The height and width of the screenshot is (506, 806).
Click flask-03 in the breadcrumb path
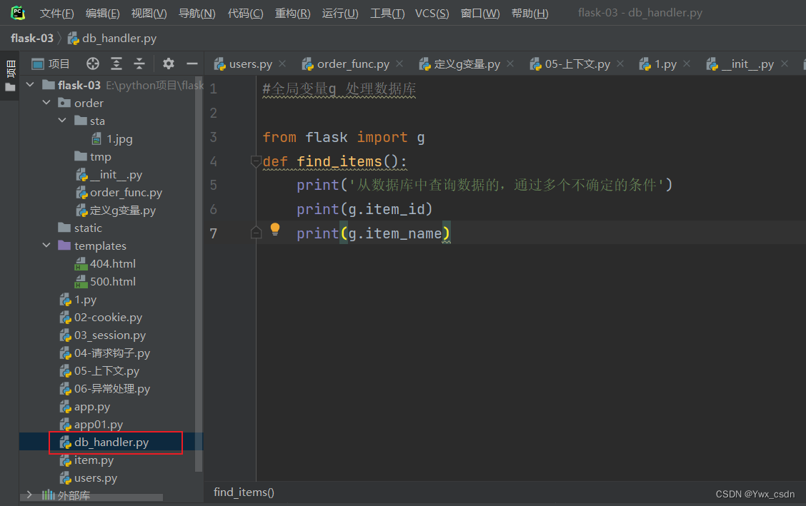(32, 39)
